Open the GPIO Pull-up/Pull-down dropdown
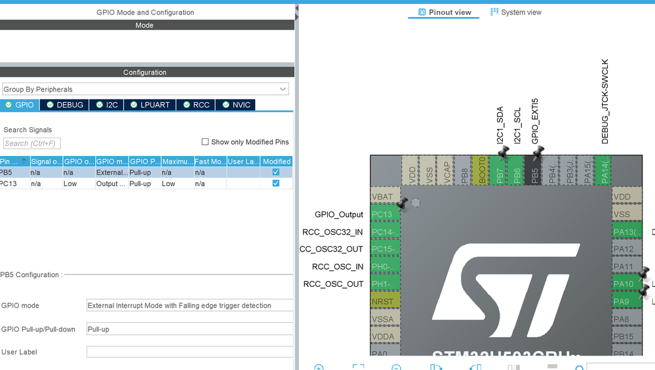 [x=189, y=329]
